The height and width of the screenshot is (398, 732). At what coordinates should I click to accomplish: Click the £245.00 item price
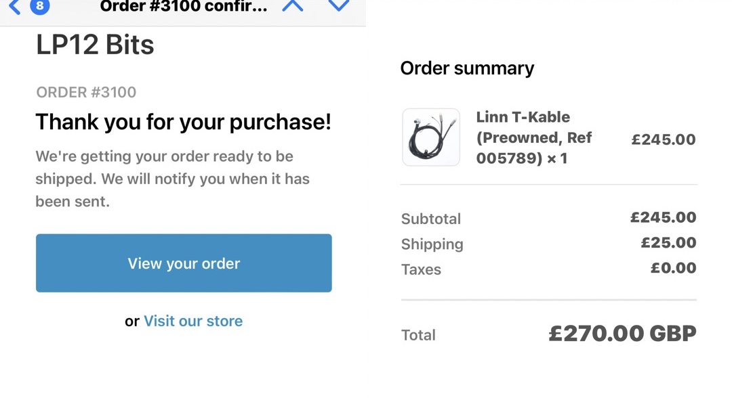[x=663, y=139]
